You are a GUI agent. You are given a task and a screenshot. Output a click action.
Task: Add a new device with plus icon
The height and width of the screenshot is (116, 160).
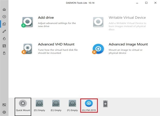click(x=105, y=104)
